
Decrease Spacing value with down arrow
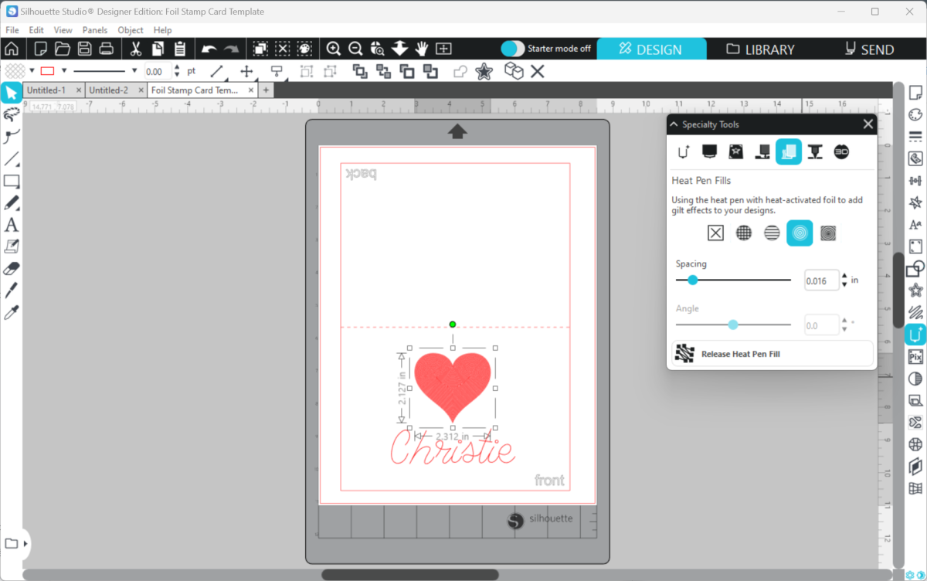click(844, 284)
